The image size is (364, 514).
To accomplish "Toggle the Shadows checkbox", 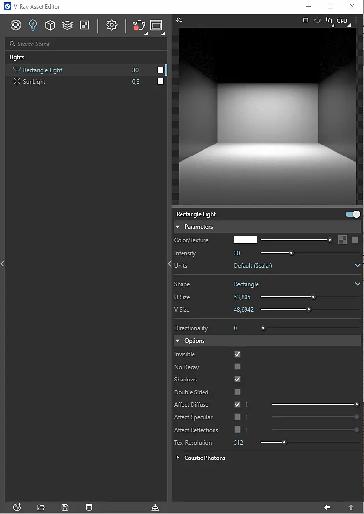I will (237, 379).
